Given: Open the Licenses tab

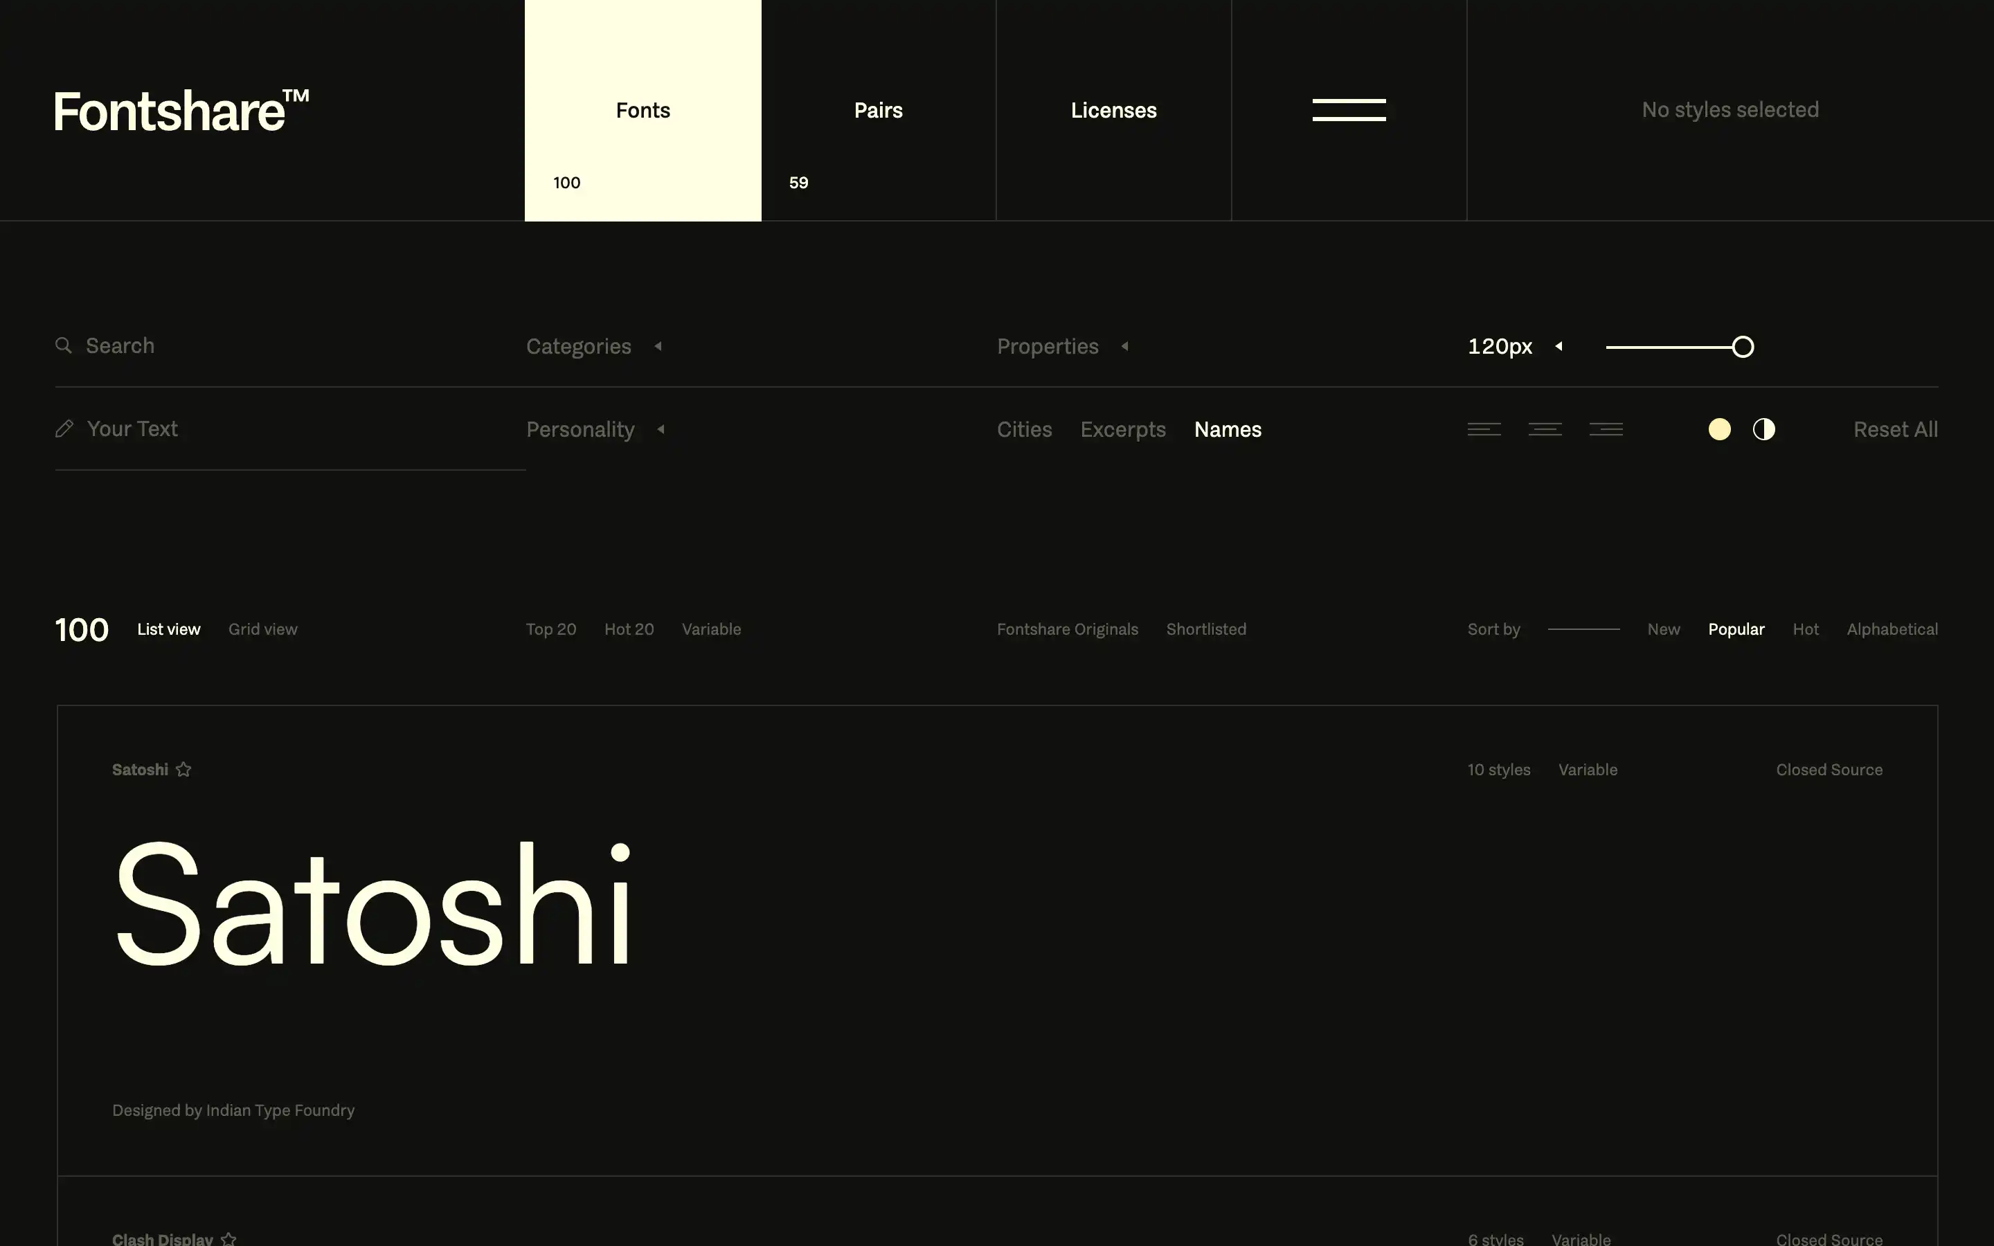Looking at the screenshot, I should tap(1114, 111).
